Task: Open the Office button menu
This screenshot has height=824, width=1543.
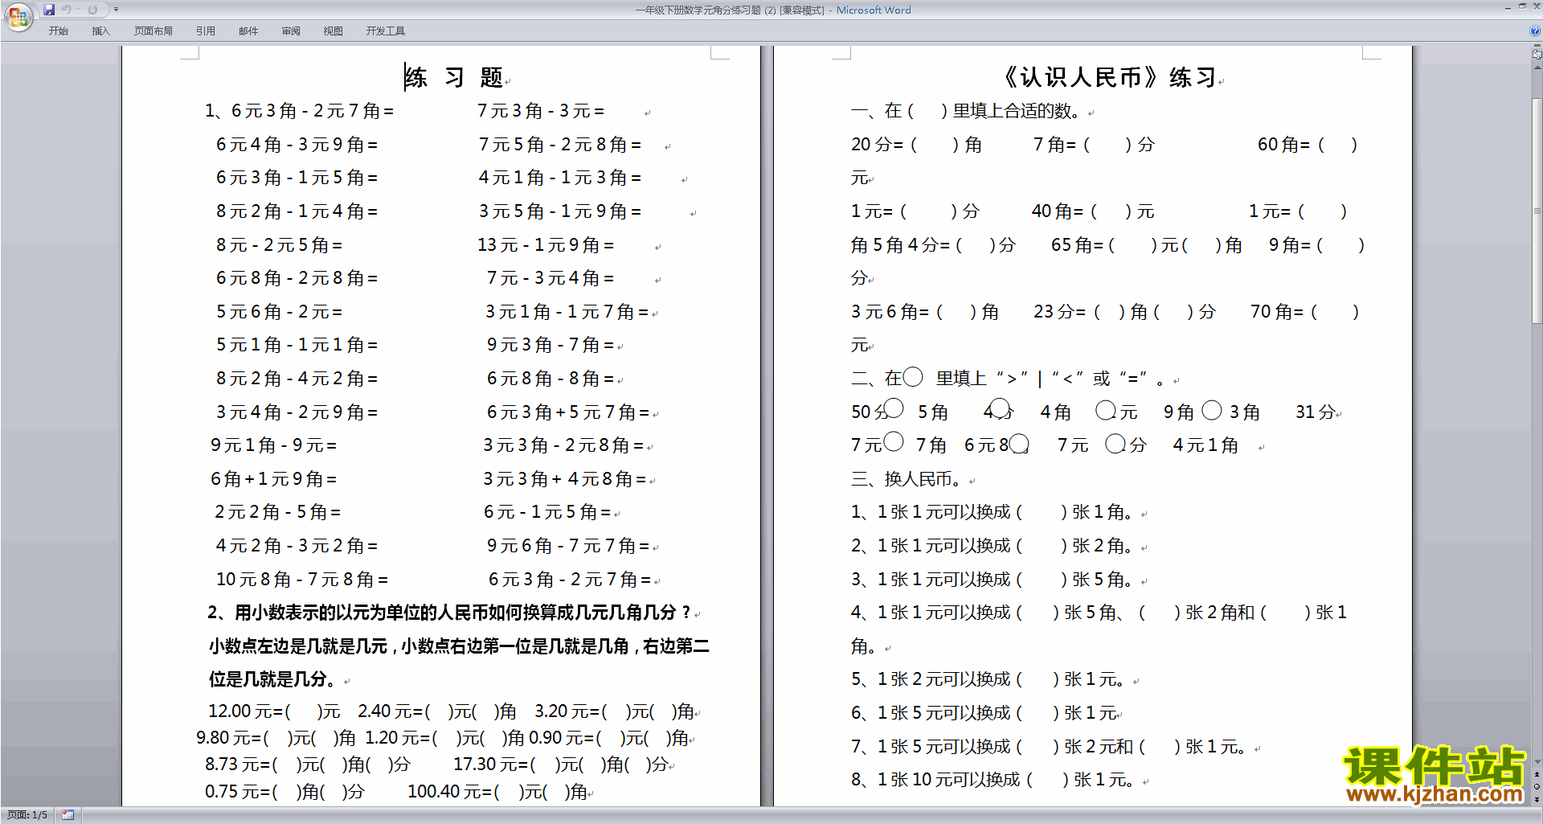Action: [18, 16]
